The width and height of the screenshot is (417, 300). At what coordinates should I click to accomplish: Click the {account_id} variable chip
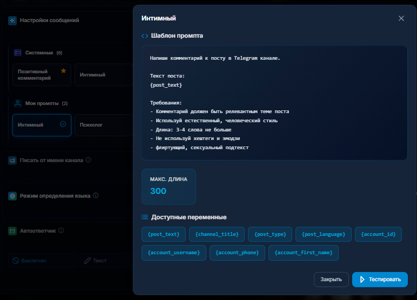pos(378,234)
